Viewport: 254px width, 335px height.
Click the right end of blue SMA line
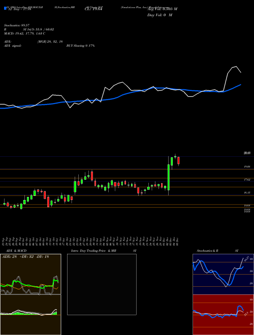click(x=241, y=85)
